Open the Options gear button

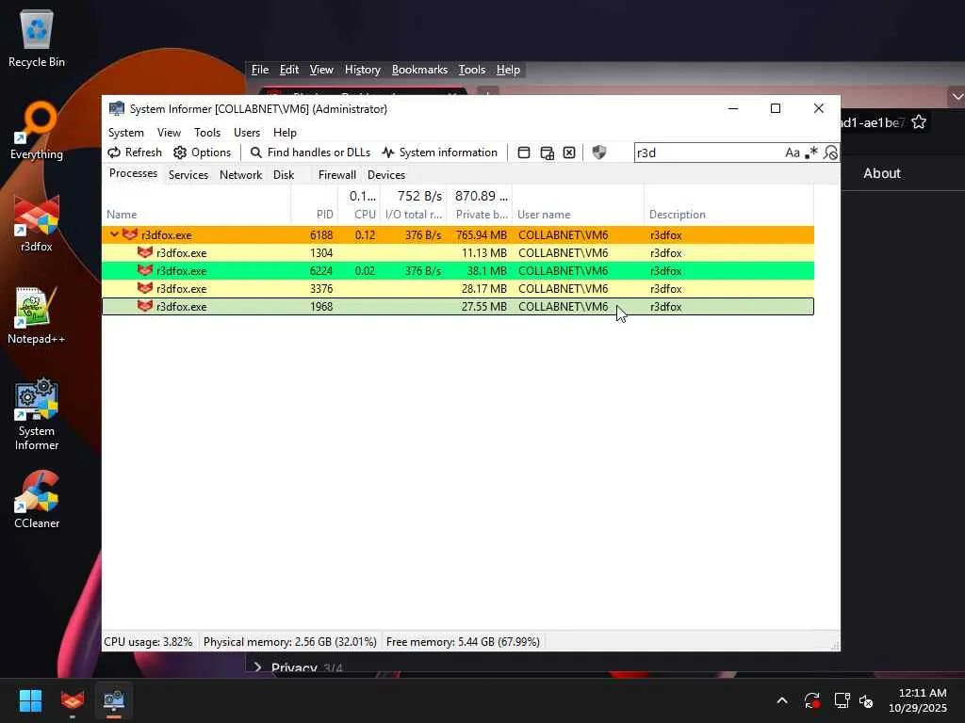click(203, 153)
